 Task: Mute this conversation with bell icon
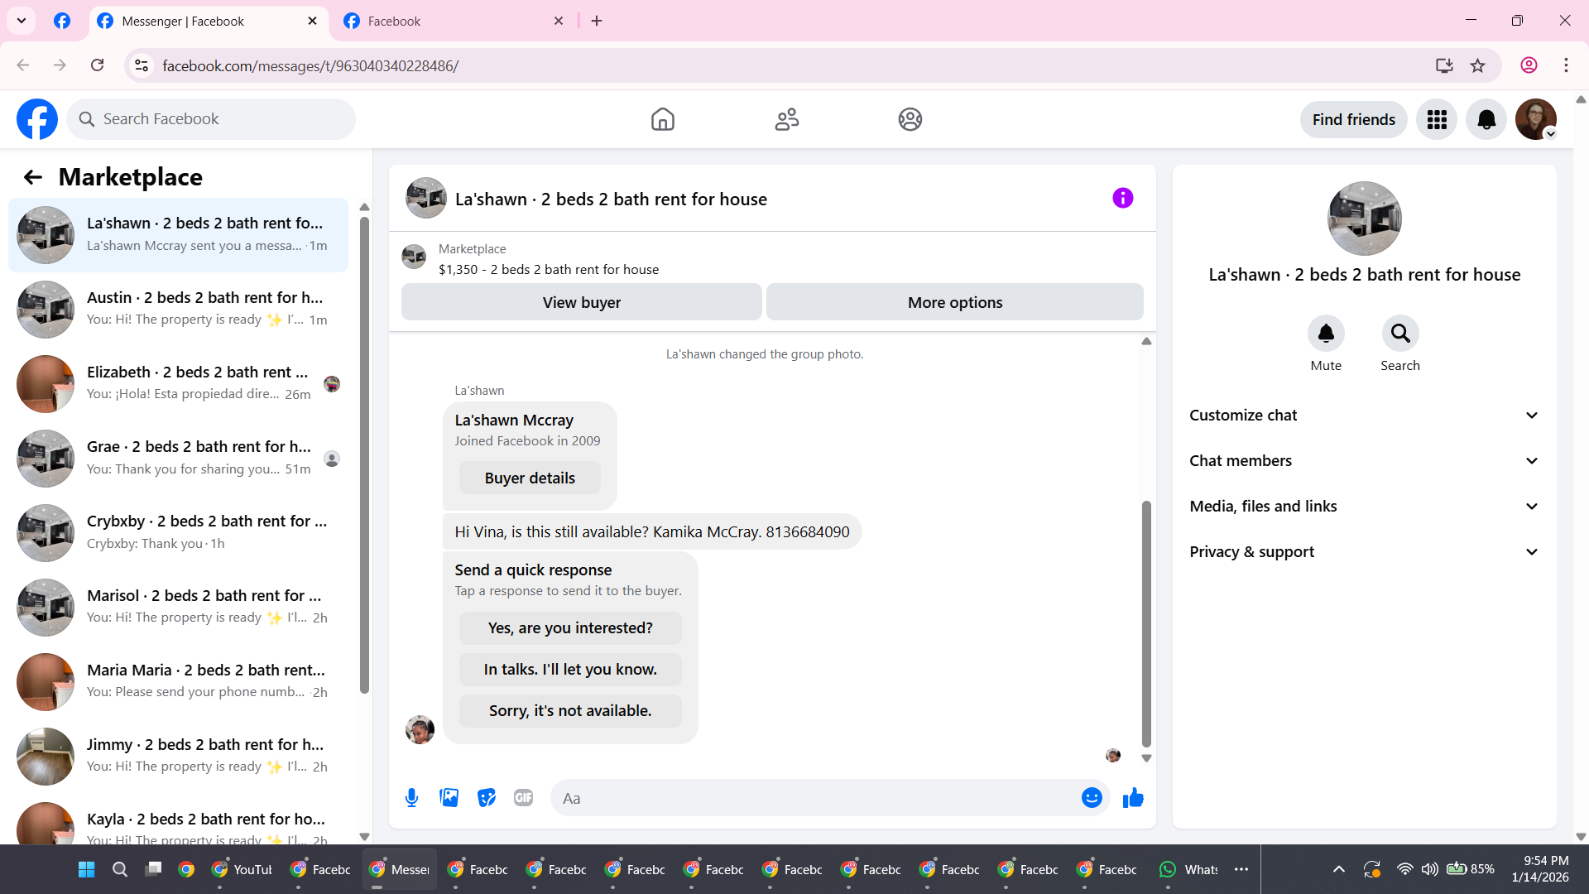(x=1326, y=334)
